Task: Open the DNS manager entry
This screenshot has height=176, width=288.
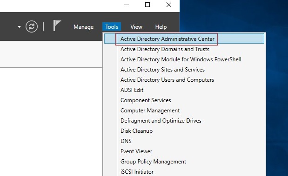Action: coord(184,141)
